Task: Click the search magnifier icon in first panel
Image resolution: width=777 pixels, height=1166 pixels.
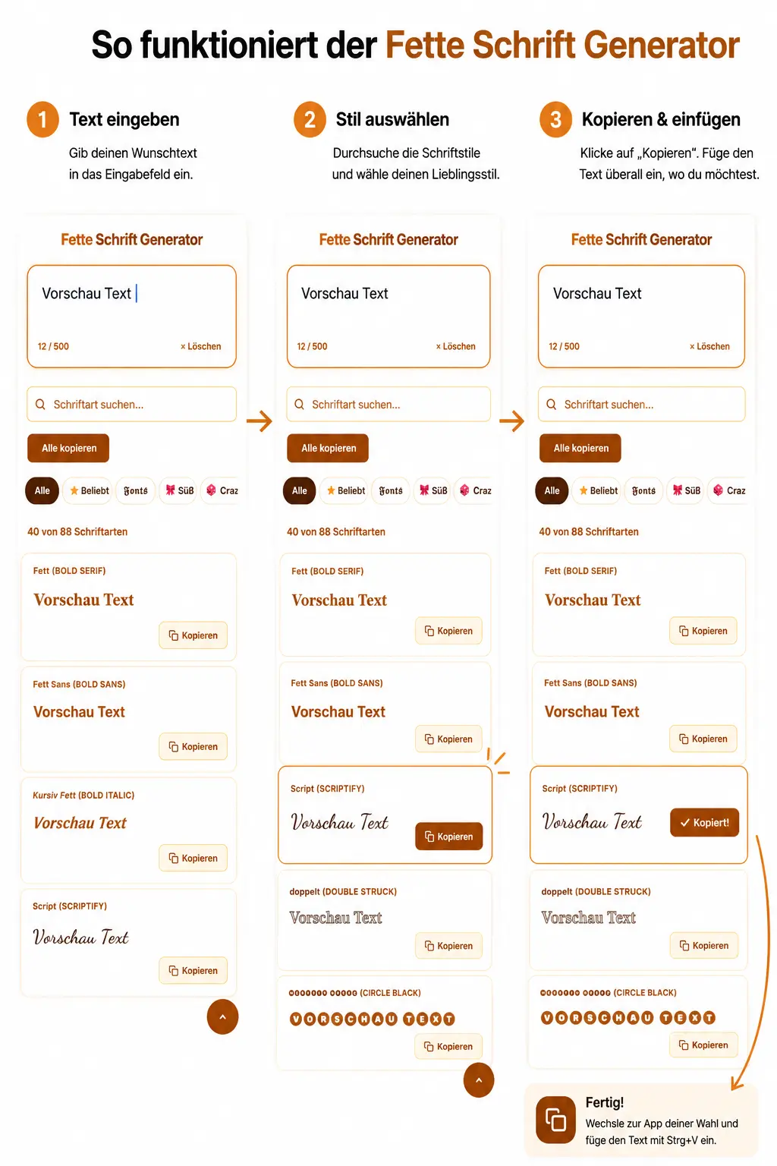Action: (x=41, y=405)
